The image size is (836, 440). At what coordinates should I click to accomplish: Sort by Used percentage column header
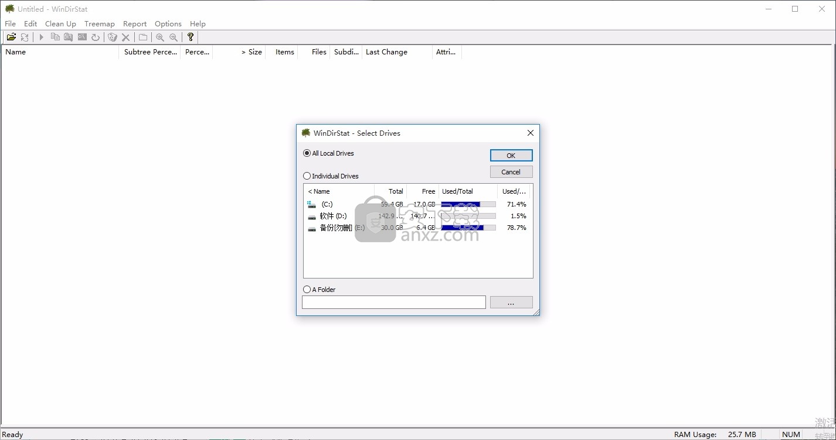pos(515,191)
